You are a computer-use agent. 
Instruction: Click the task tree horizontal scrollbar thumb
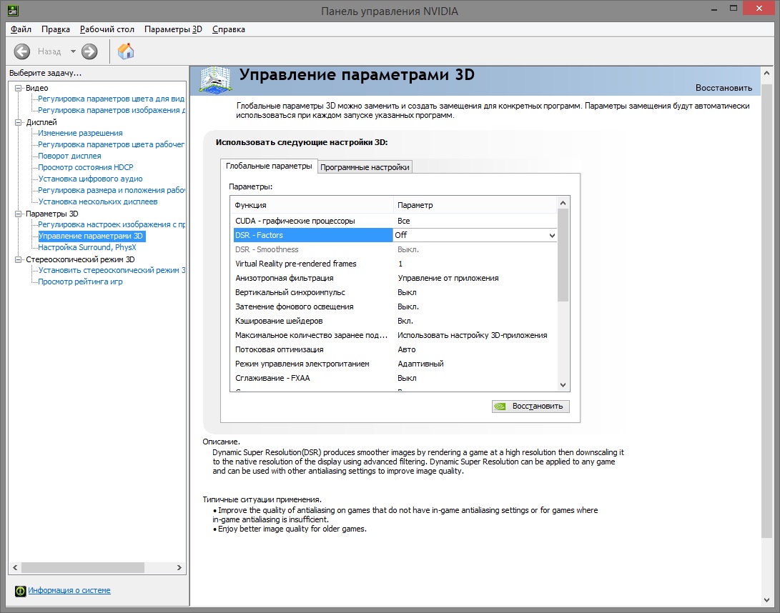pos(83,568)
